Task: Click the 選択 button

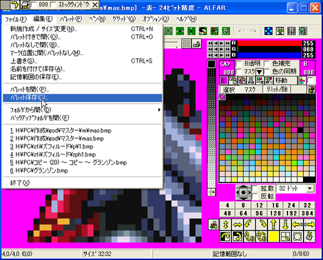Action: (x=229, y=89)
